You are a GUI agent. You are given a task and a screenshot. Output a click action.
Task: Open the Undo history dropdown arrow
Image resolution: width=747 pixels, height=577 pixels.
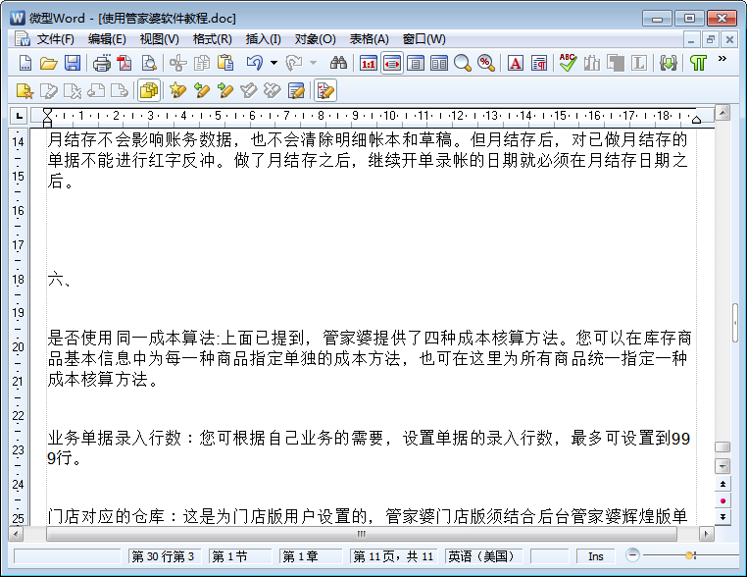click(274, 63)
